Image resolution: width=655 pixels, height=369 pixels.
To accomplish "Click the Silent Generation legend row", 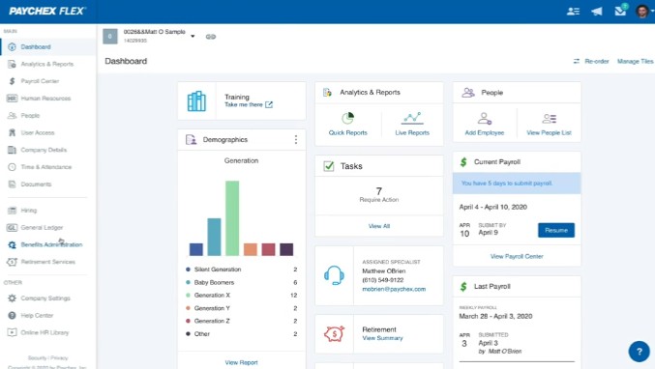I will point(241,270).
